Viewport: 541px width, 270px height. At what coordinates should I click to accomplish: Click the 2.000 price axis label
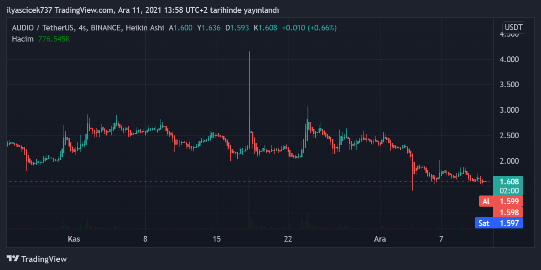tap(509, 161)
